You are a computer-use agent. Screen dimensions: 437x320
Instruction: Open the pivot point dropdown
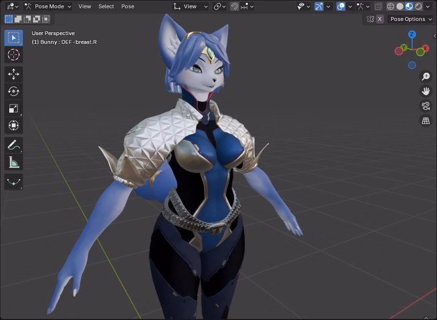[219, 6]
